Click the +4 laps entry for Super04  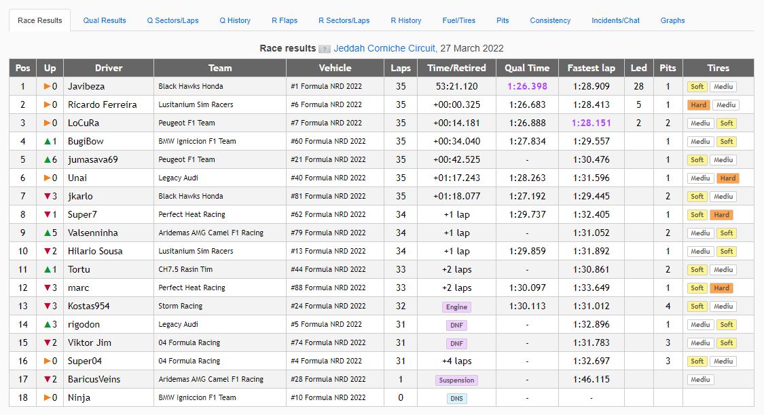click(x=456, y=361)
